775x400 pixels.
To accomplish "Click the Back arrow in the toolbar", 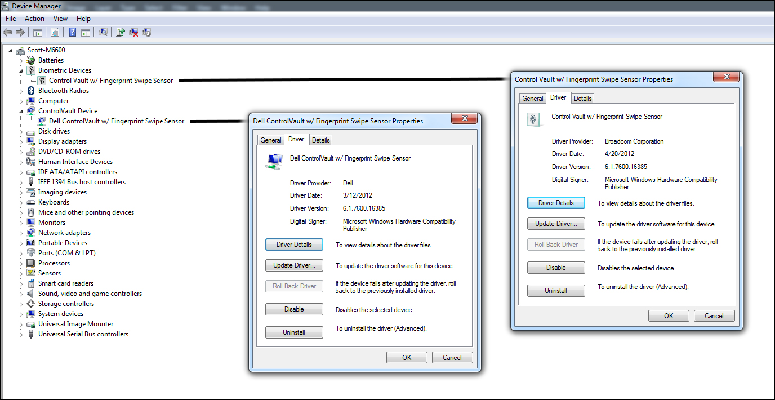I will coord(7,32).
